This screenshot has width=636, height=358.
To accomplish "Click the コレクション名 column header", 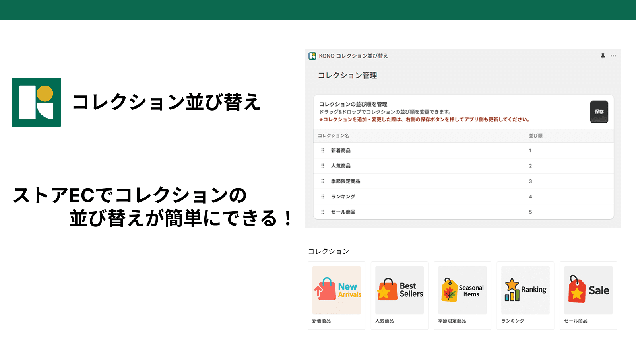I will (333, 136).
